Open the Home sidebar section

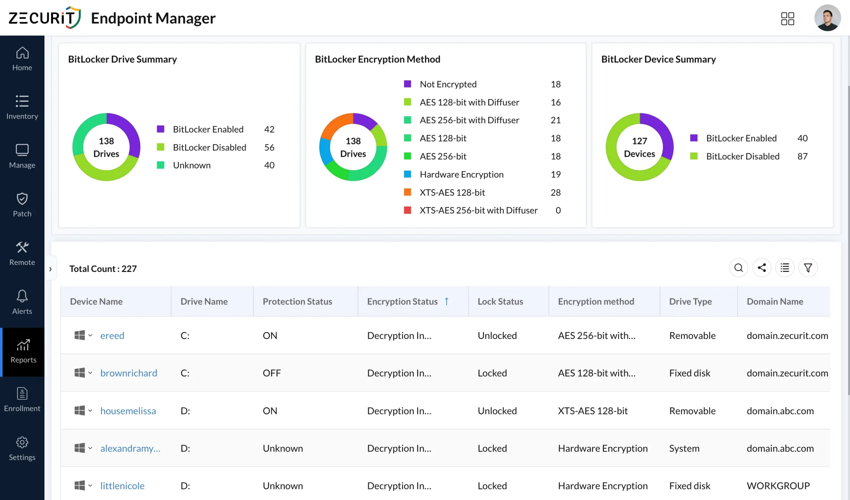click(22, 59)
